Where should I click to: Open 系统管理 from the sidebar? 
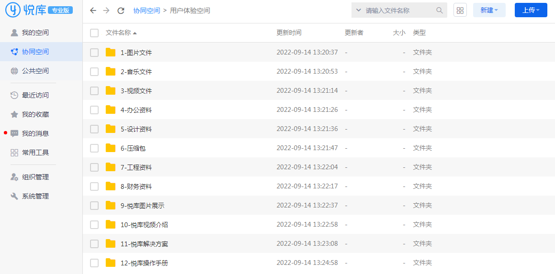pyautogui.click(x=35, y=196)
